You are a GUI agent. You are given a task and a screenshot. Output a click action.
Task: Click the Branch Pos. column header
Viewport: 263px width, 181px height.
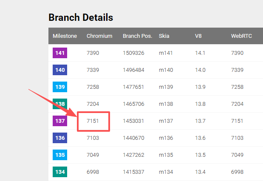(x=137, y=36)
